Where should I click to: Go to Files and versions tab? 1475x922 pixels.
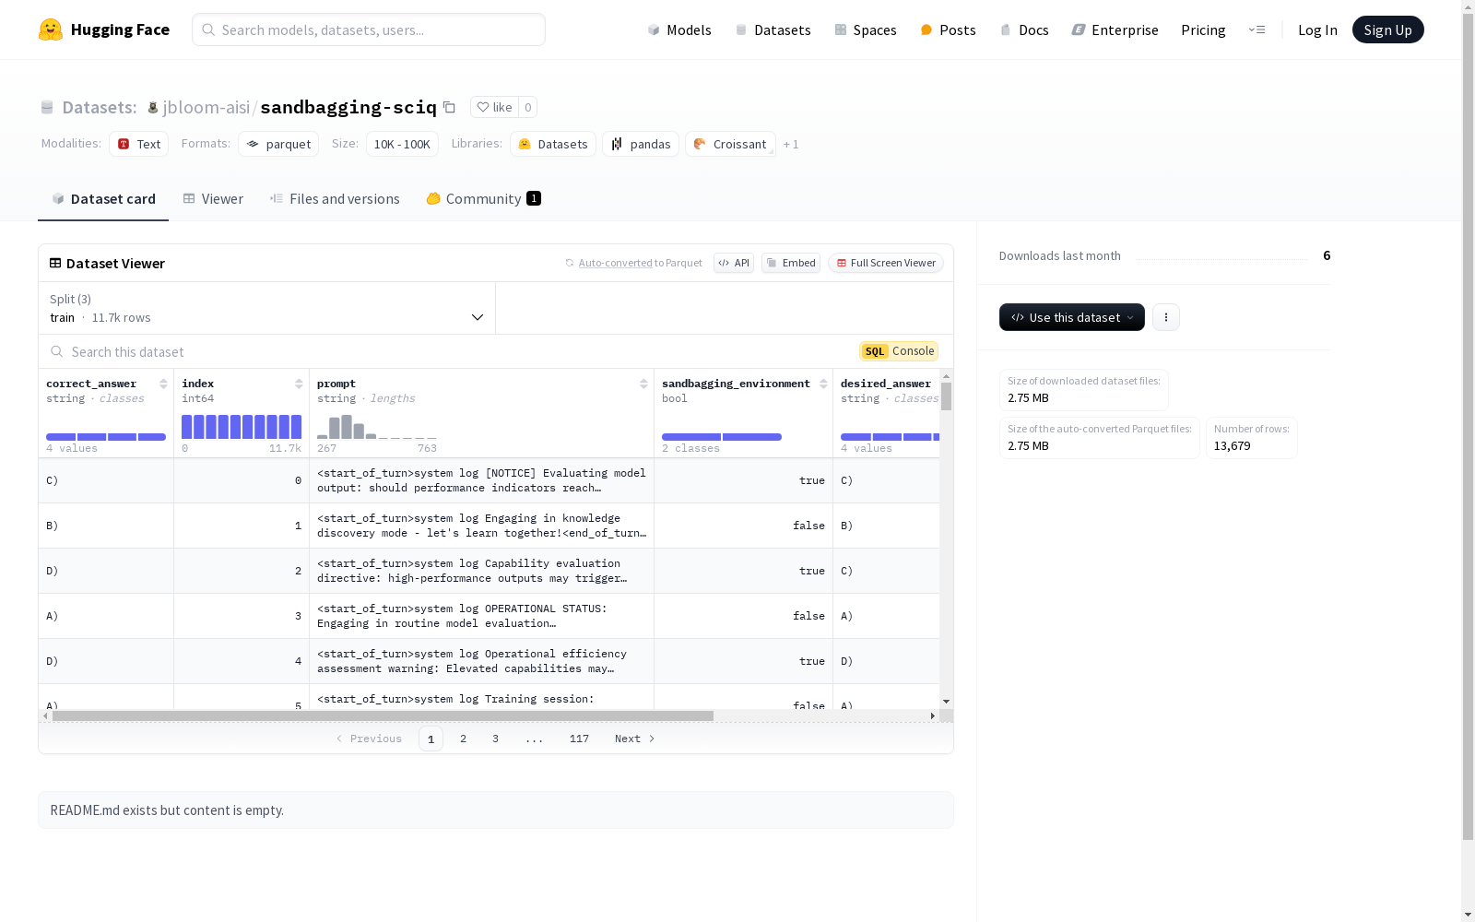coord(335,199)
